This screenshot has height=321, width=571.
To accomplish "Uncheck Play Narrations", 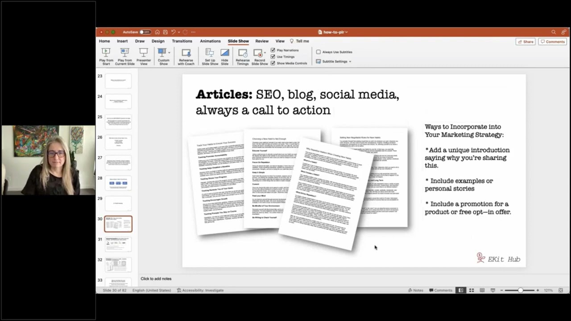I will coord(273,50).
